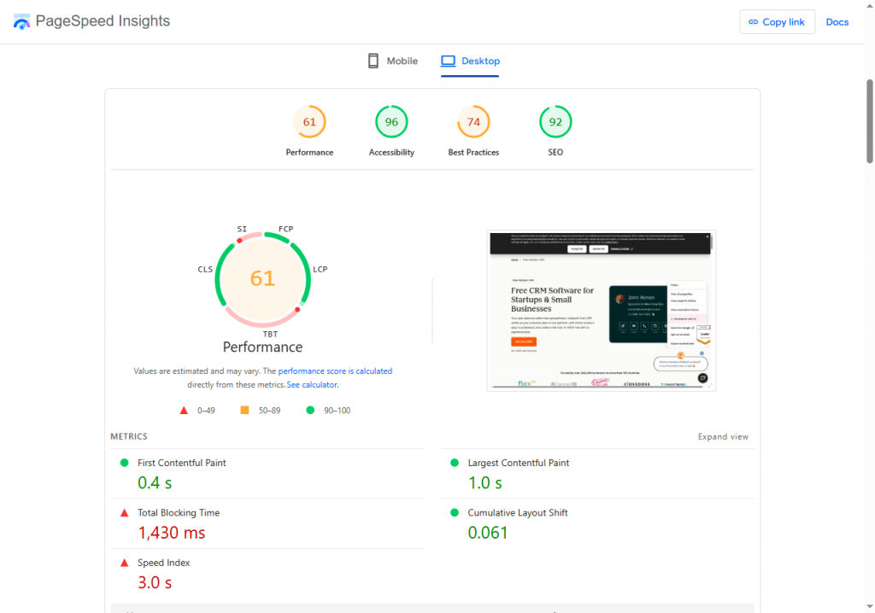Click the page screenshot thumbnail
Screen dimensions: 875x613
(x=602, y=311)
